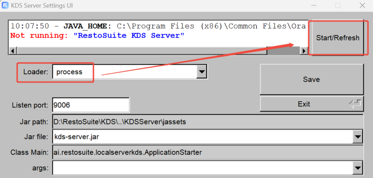Save the server settings

point(311,79)
